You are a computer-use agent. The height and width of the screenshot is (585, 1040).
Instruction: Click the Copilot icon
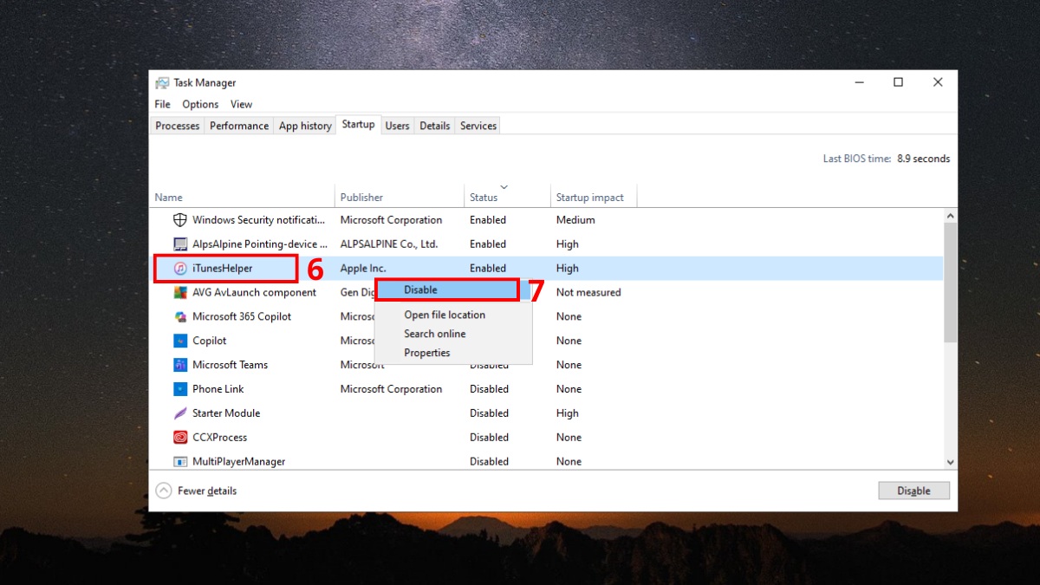click(179, 341)
